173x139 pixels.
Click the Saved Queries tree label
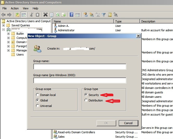(x=21, y=25)
